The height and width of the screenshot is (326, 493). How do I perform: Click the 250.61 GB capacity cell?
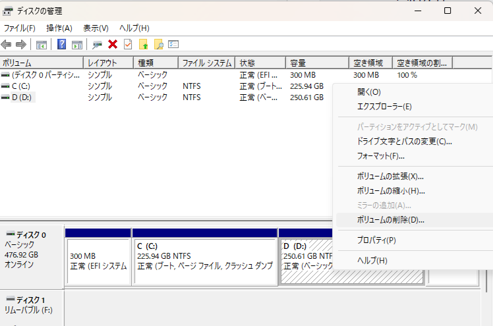[306, 97]
